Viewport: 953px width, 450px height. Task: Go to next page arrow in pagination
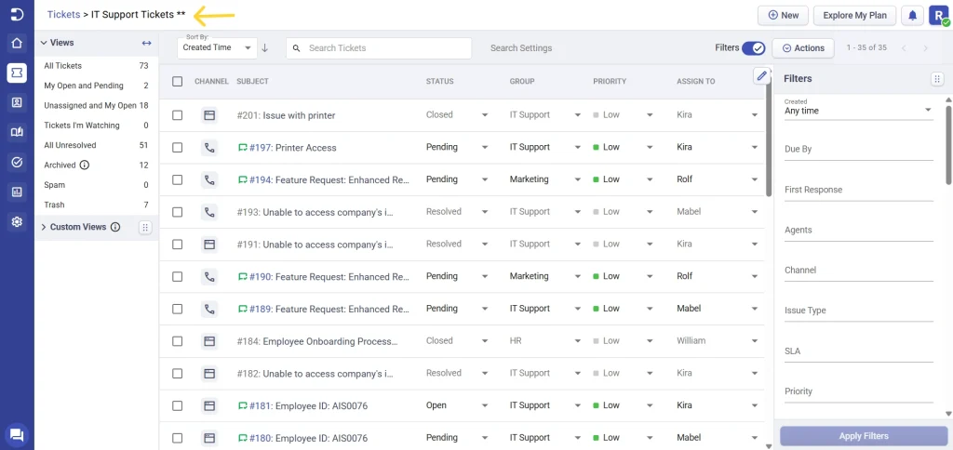click(x=926, y=48)
